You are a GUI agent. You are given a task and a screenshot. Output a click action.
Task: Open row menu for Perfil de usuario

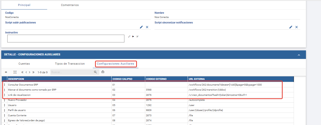pyautogui.click(x=5, y=110)
